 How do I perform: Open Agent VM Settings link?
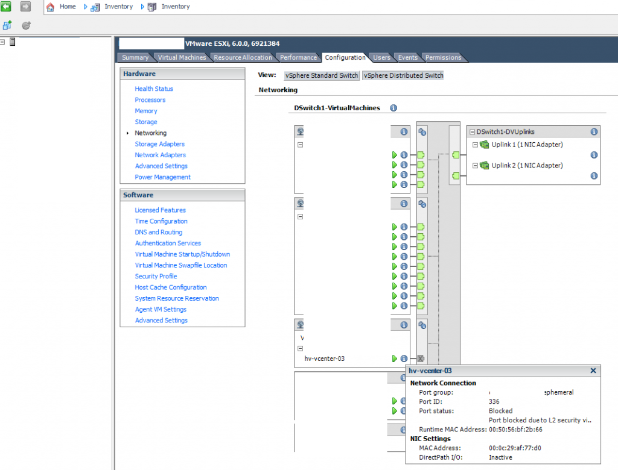(x=161, y=309)
